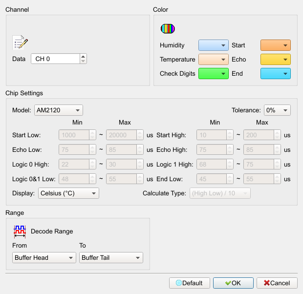Decrement the Data channel spinner down arrow

coord(83,61)
